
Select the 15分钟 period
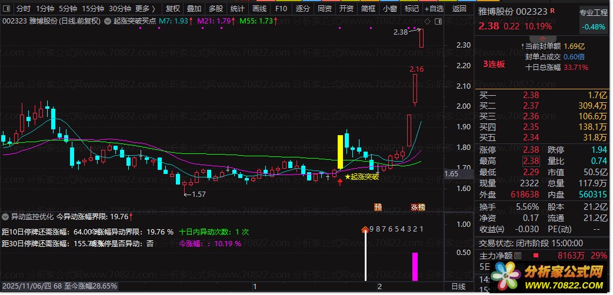tap(93, 9)
